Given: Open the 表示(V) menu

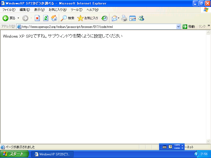Looking at the screenshot, I should coord(39,10).
